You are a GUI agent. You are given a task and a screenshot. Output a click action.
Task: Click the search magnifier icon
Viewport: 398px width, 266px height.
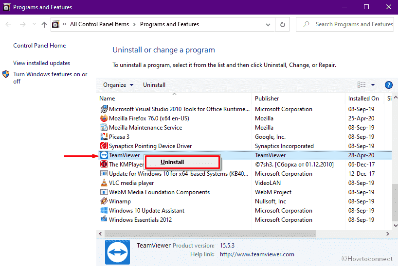tap(306, 24)
